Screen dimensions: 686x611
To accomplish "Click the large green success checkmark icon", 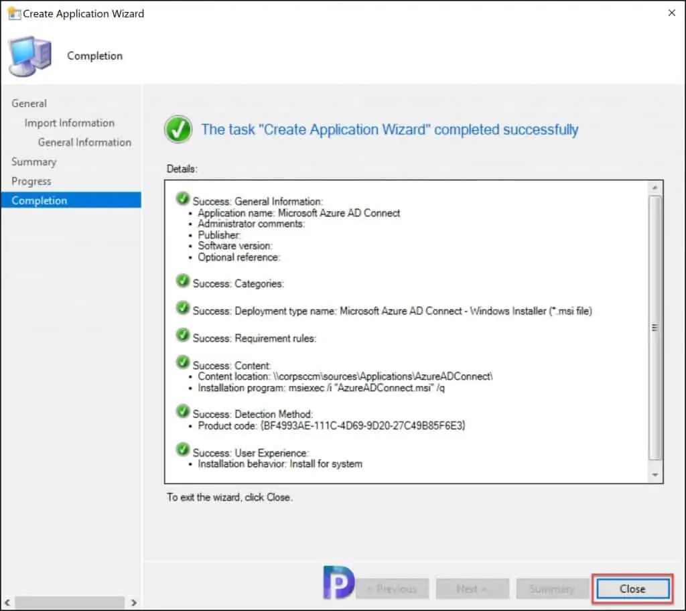I will 178,129.
